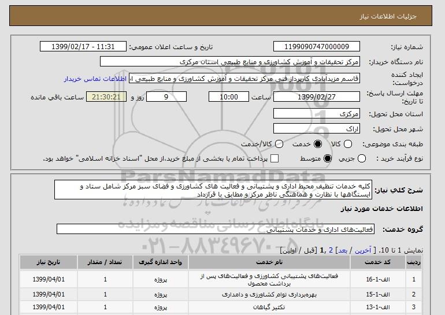The width and height of the screenshot is (445, 315).
Task: Click the need number field 1199090747000009
Action: pos(317,47)
